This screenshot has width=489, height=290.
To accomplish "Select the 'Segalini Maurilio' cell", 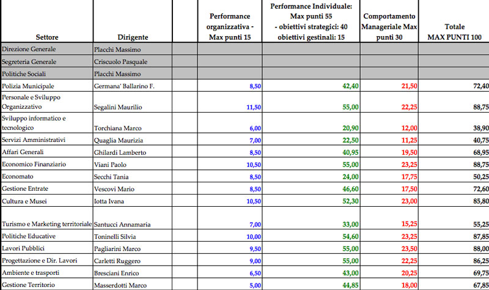I will pos(119,107).
